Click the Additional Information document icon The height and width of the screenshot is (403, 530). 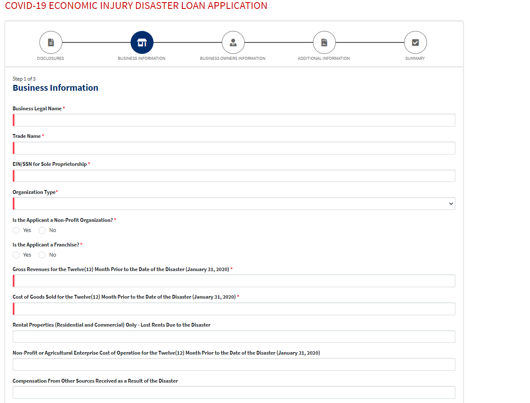click(324, 42)
